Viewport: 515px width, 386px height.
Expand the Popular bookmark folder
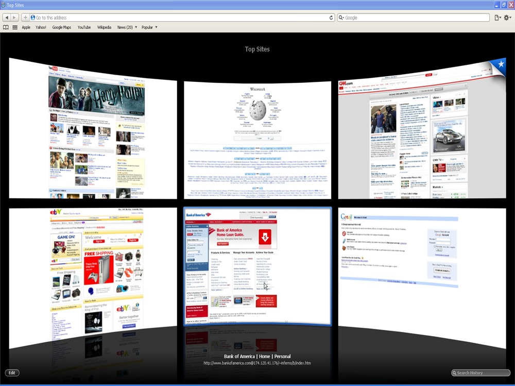pos(149,27)
